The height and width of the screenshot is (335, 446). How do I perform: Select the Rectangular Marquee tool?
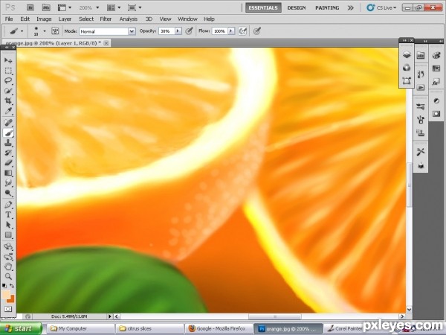(x=8, y=71)
